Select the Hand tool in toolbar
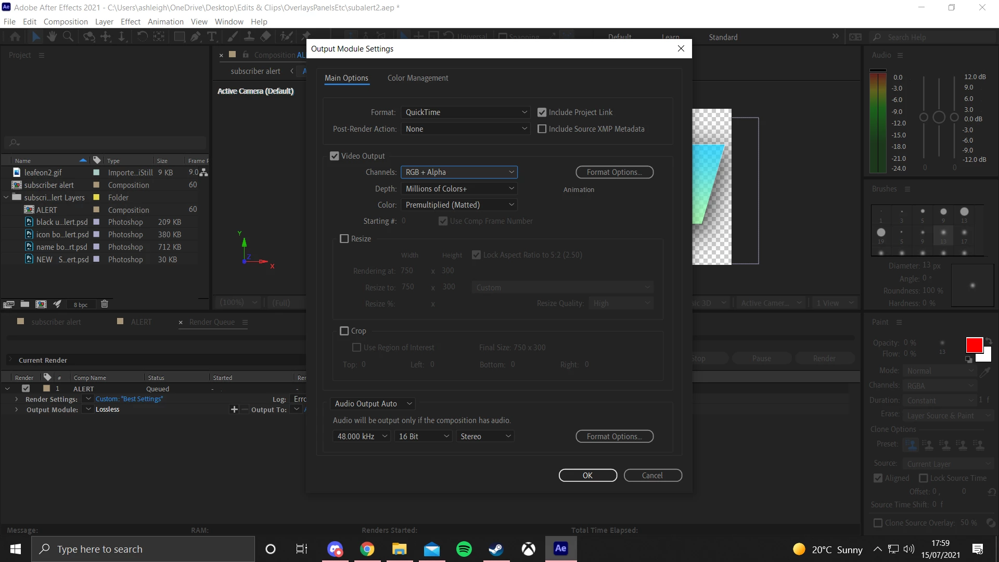This screenshot has height=562, width=999. click(52, 36)
